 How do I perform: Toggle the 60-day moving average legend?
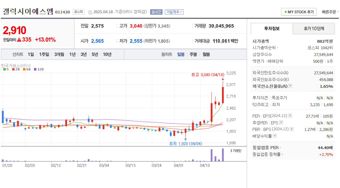point(24,69)
